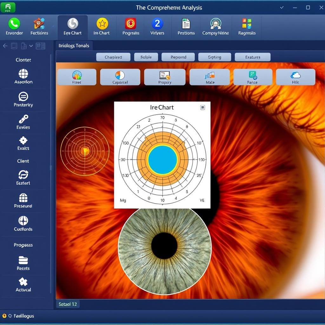
Task: Select the Preseurel grid icon in the sidebar
Action: point(23,201)
